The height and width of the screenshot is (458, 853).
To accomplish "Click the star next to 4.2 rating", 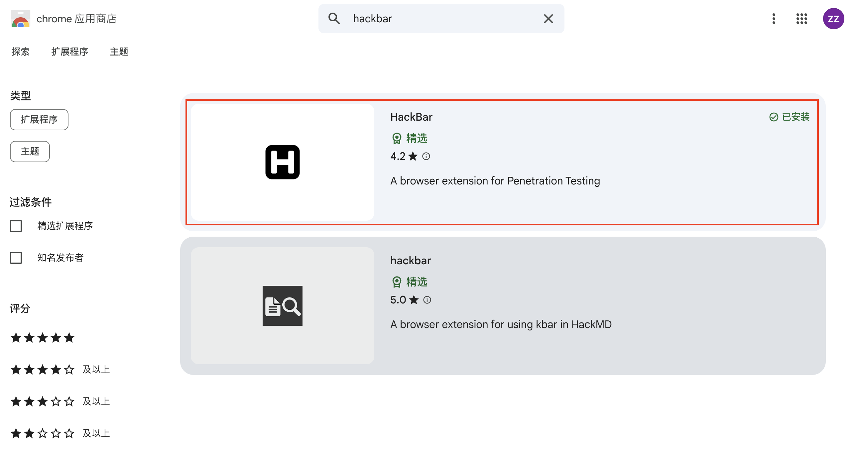I will (x=413, y=156).
